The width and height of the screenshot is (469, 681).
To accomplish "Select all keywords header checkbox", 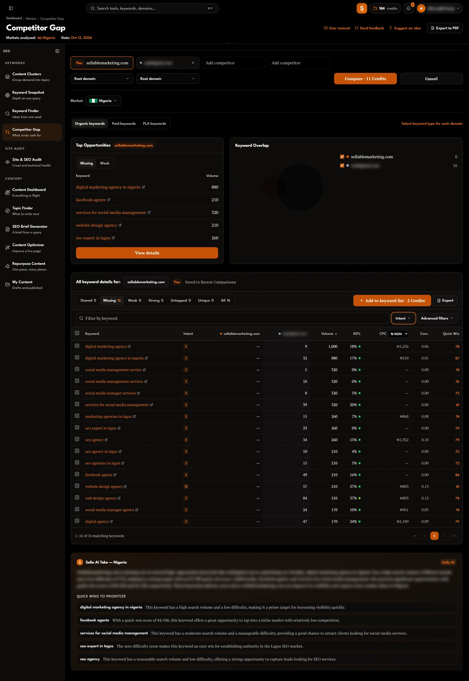I will (77, 333).
